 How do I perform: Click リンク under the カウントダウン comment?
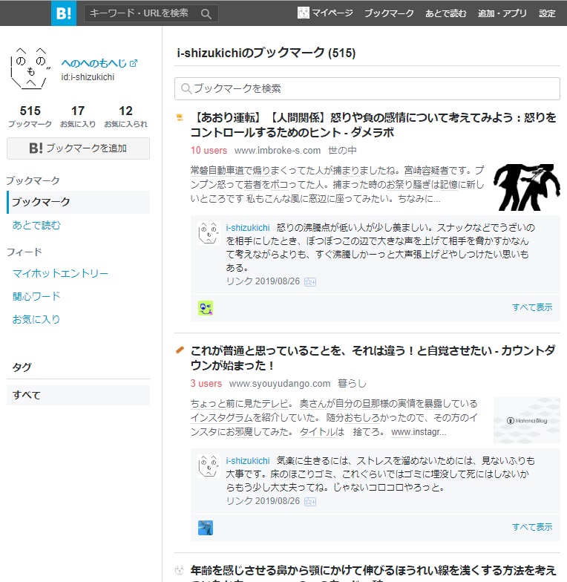(239, 501)
